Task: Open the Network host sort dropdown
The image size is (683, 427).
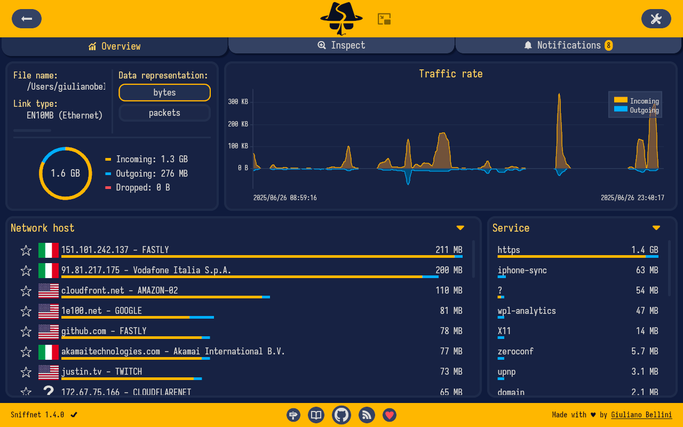Action: tap(460, 227)
